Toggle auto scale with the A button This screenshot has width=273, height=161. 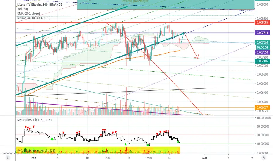264,157
